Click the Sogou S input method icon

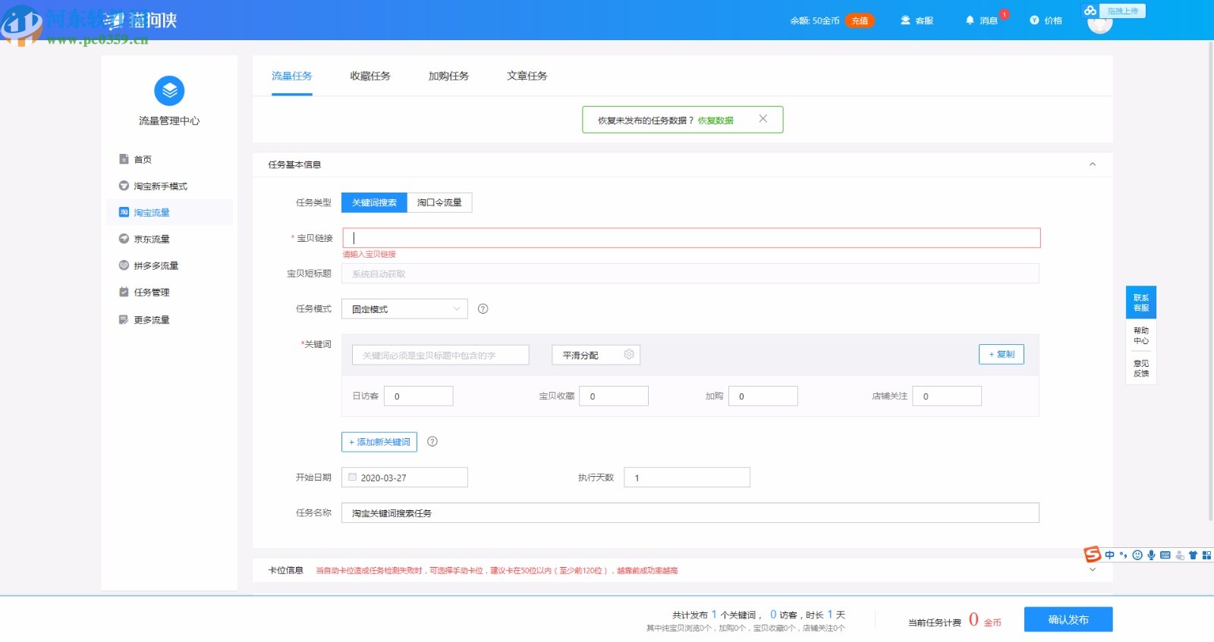[1093, 555]
